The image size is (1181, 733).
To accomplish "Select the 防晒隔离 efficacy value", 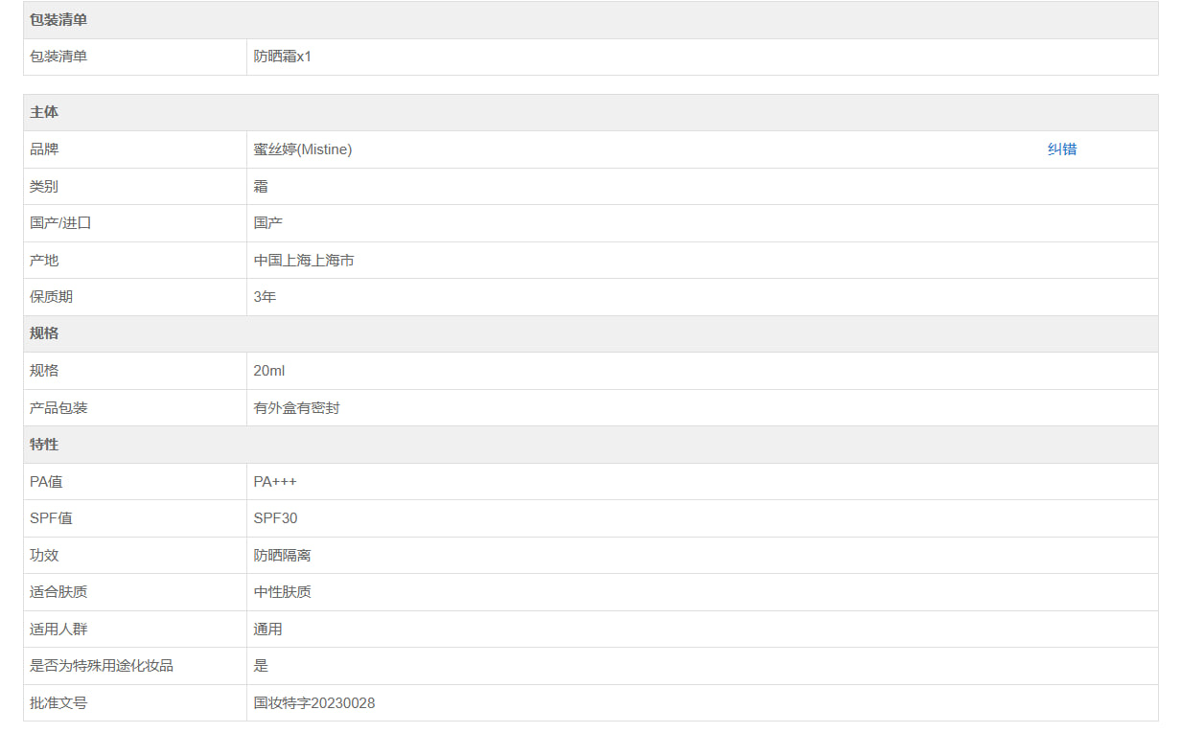I will coord(282,556).
